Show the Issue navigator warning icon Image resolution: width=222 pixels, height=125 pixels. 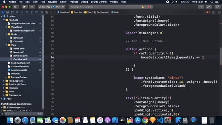pyautogui.click(x=22, y=12)
